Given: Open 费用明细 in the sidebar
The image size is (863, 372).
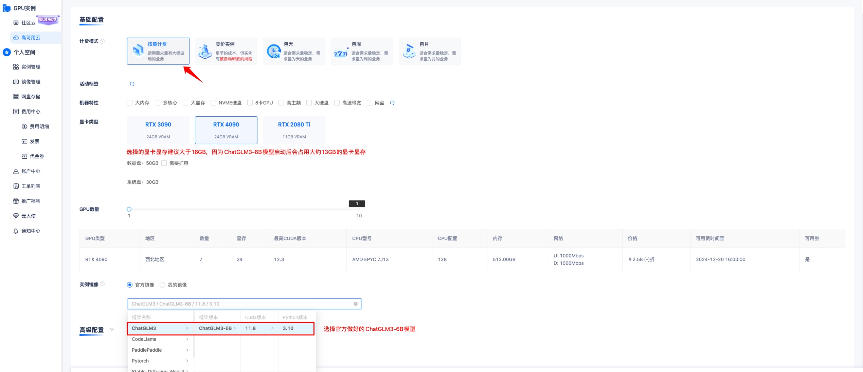Looking at the screenshot, I should click(39, 126).
